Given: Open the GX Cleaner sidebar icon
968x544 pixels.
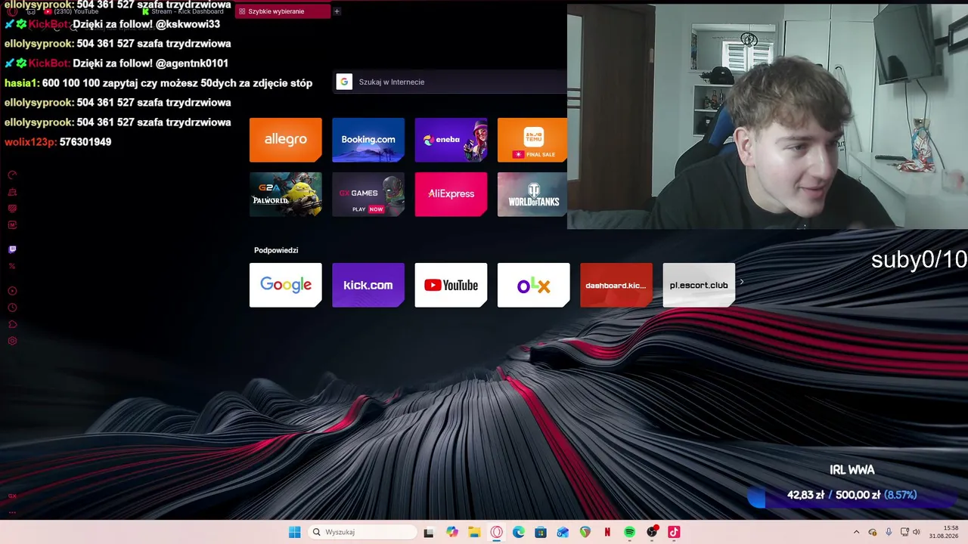Looking at the screenshot, I should point(12,192).
